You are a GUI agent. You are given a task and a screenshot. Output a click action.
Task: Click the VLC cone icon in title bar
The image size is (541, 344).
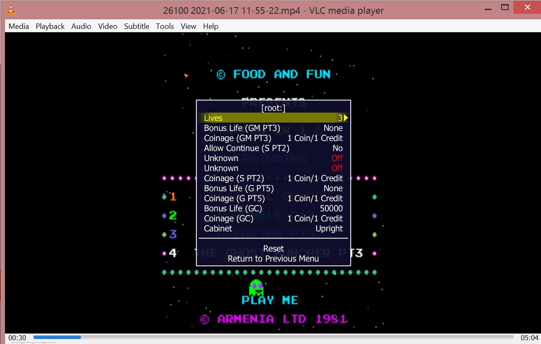[x=11, y=10]
